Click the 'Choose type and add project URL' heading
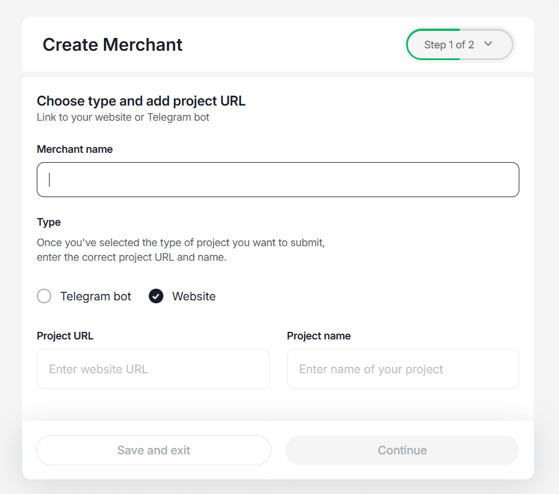This screenshot has height=494, width=559. pyautogui.click(x=141, y=101)
